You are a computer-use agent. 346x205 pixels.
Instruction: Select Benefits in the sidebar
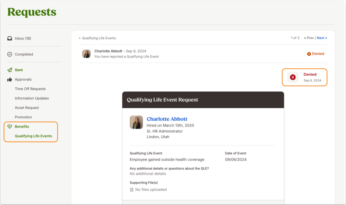click(x=22, y=127)
